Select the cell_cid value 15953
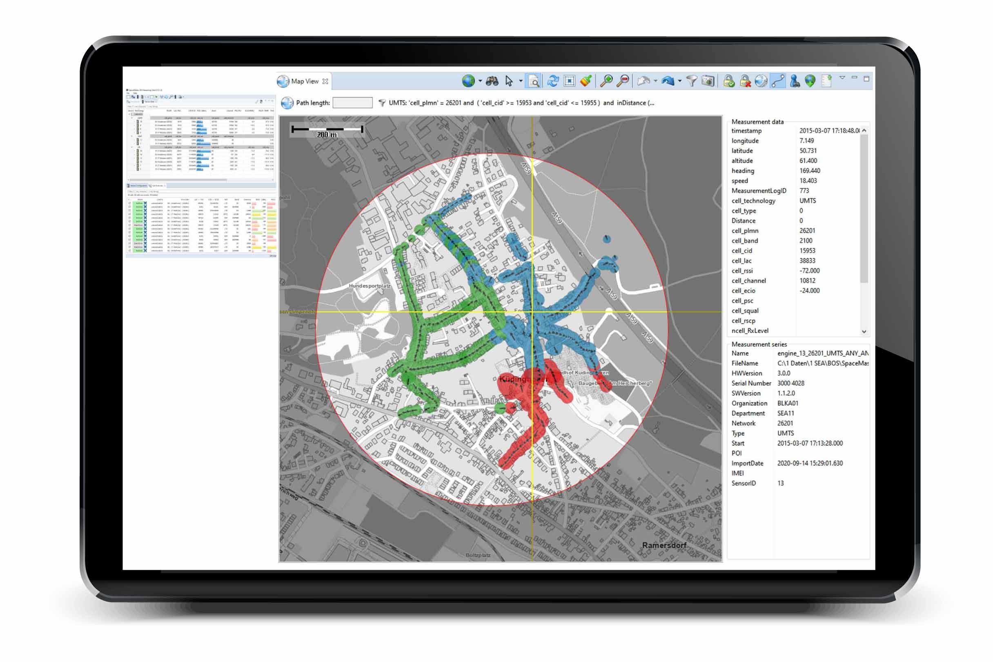The width and height of the screenshot is (993, 662). (807, 251)
